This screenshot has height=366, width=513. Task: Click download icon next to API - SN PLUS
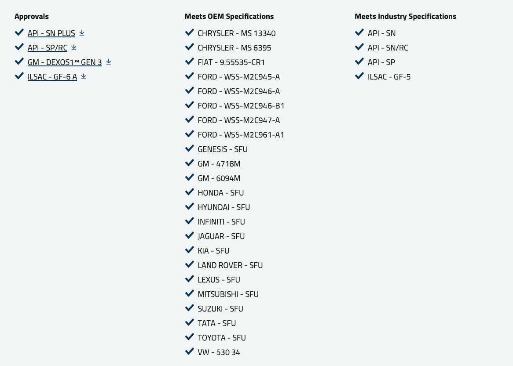82,33
